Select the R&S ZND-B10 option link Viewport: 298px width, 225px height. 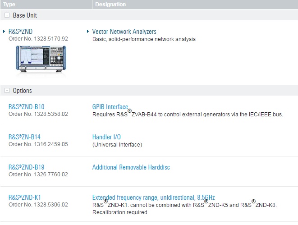tap(26, 107)
